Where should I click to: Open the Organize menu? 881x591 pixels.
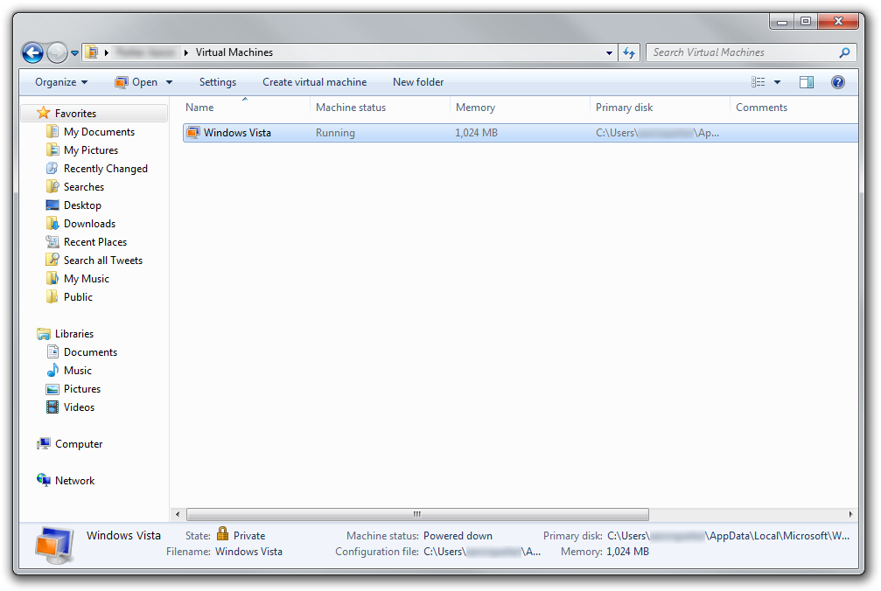pyautogui.click(x=61, y=82)
